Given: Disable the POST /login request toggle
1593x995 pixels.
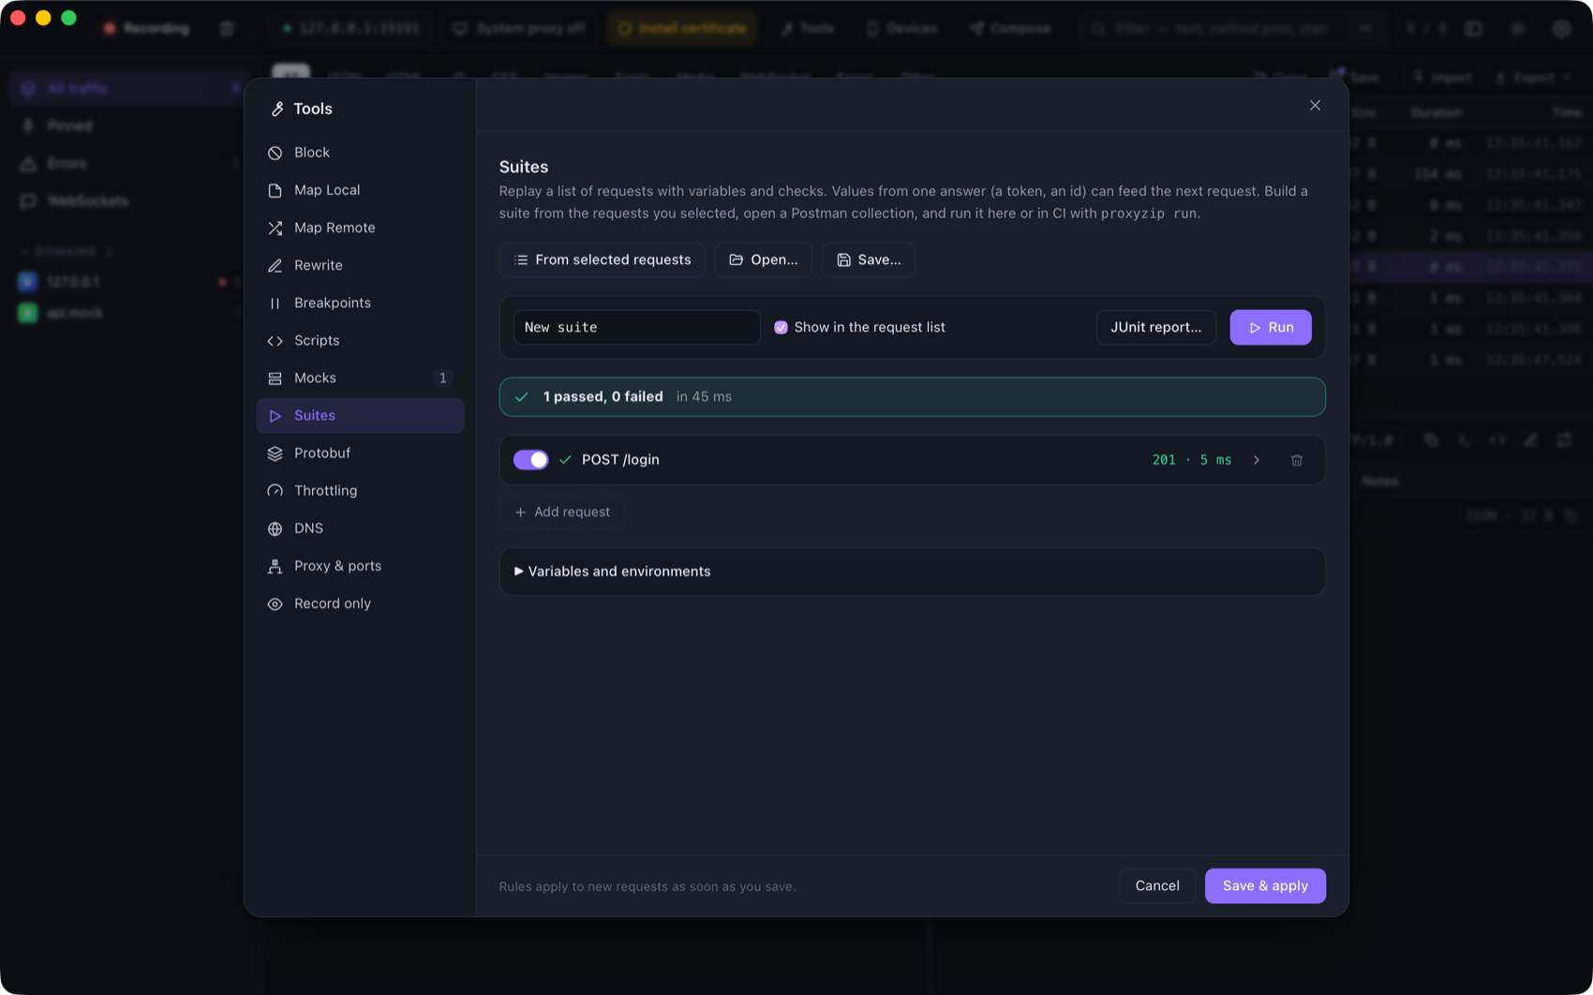Looking at the screenshot, I should click(x=530, y=460).
